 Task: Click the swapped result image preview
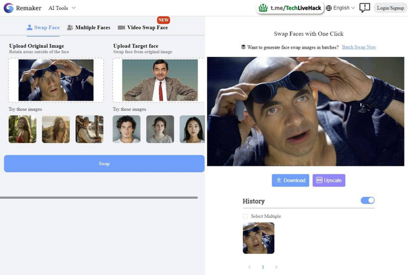(x=305, y=112)
